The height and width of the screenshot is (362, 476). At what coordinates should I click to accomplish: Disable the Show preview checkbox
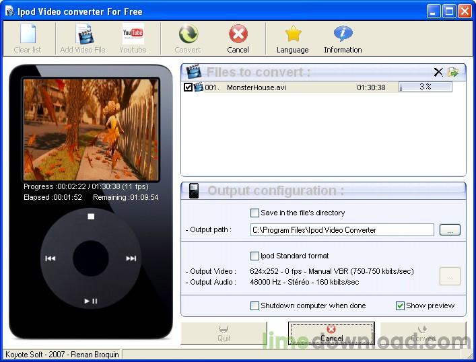pos(400,305)
